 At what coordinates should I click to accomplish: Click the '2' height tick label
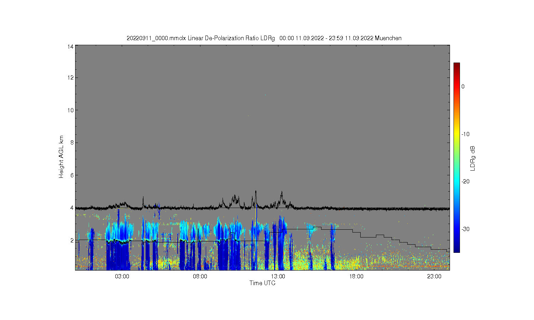click(72, 240)
